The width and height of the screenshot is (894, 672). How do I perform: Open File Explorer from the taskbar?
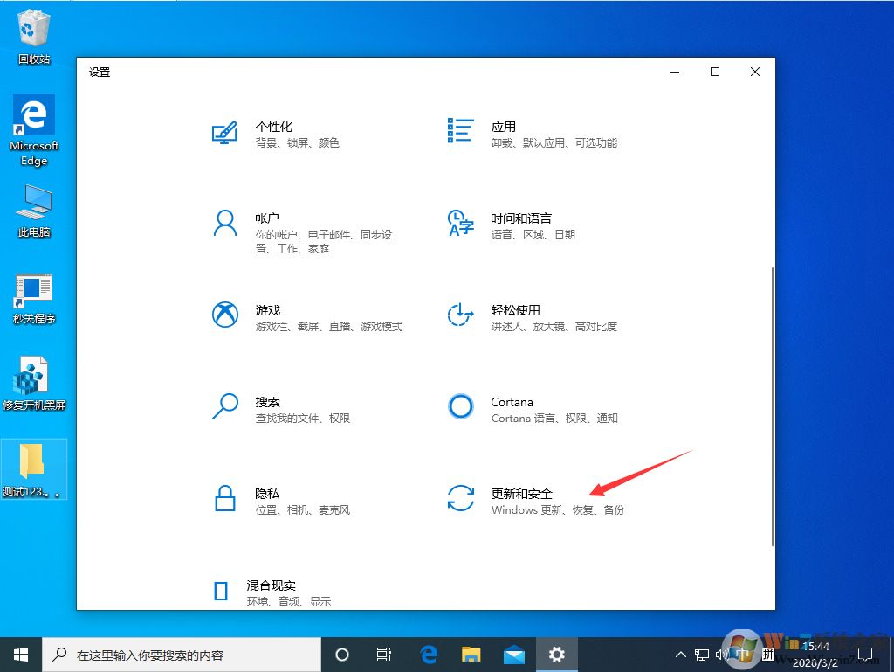pos(471,654)
